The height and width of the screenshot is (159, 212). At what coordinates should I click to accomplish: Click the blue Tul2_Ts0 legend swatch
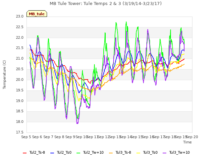(x=52, y=153)
